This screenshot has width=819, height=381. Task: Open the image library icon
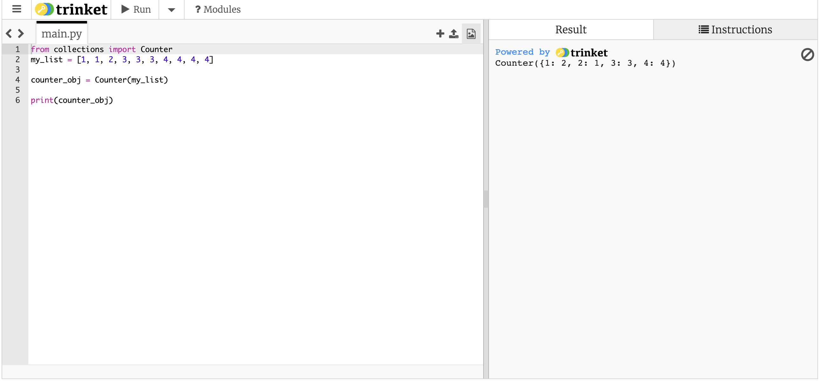pyautogui.click(x=471, y=34)
